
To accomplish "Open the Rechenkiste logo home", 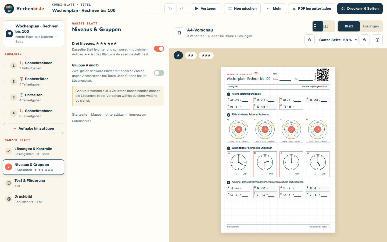I will 24,9.
